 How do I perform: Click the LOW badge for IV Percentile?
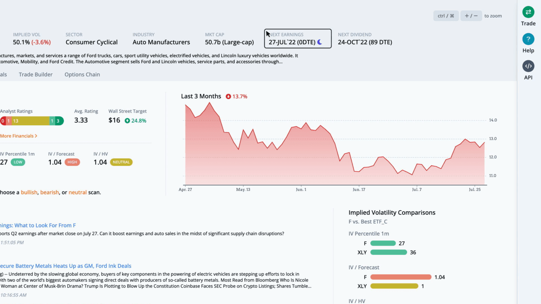pyautogui.click(x=18, y=162)
